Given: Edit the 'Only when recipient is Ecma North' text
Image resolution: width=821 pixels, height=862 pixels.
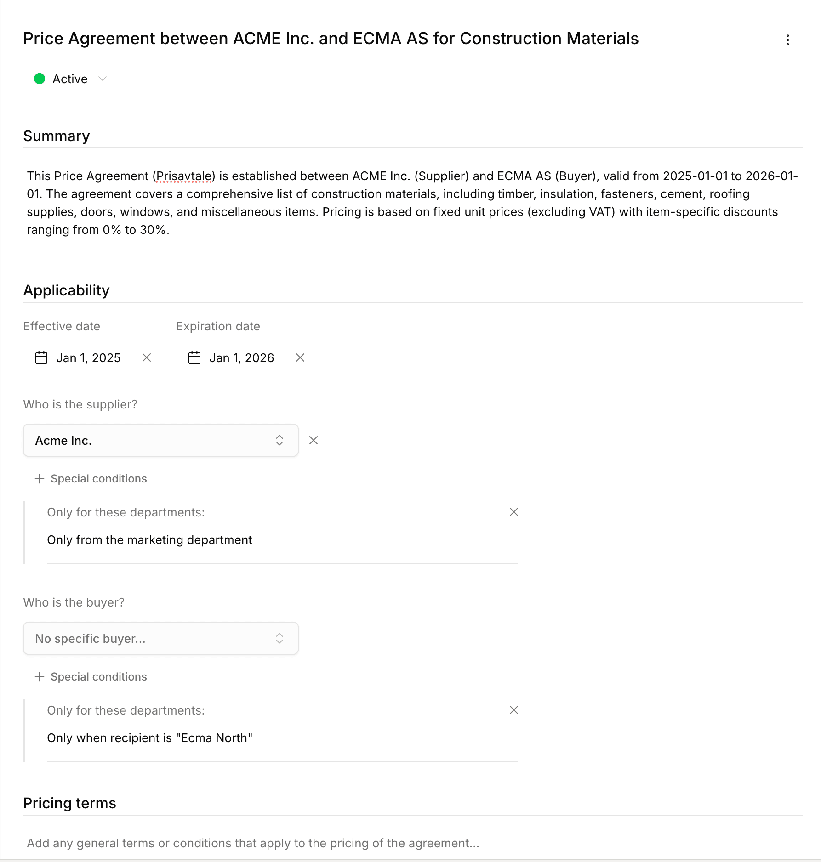Looking at the screenshot, I should 149,738.
